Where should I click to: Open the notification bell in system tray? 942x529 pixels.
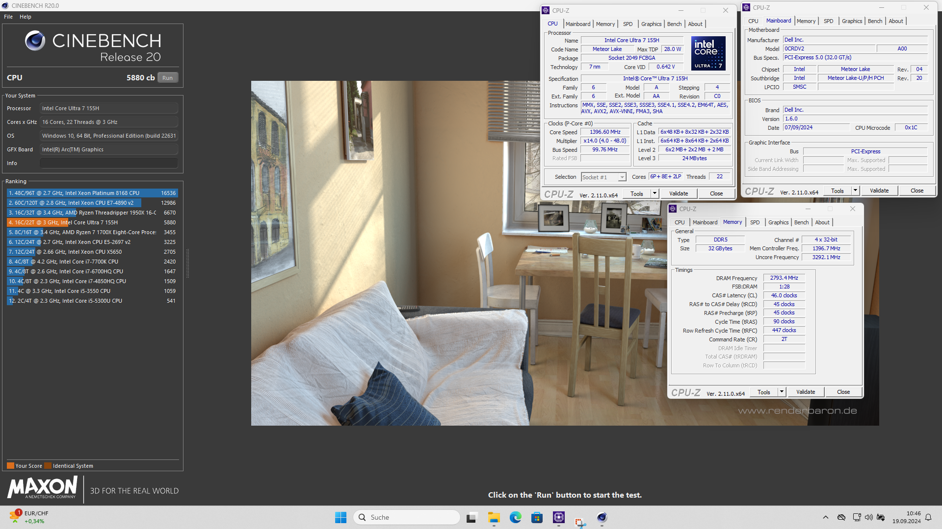(x=928, y=517)
